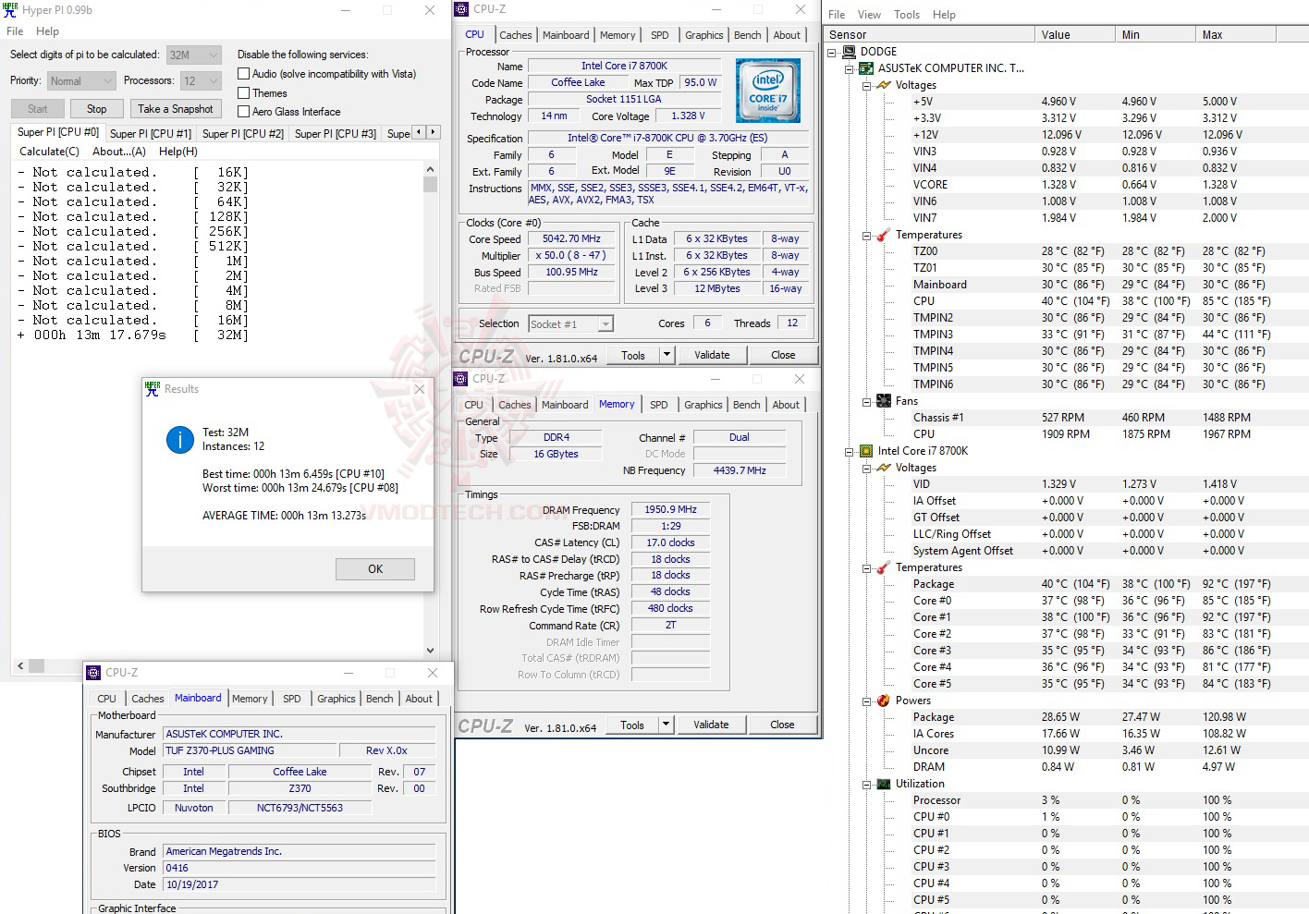Click the Hyper PI tab scroll left arrow

click(x=419, y=132)
